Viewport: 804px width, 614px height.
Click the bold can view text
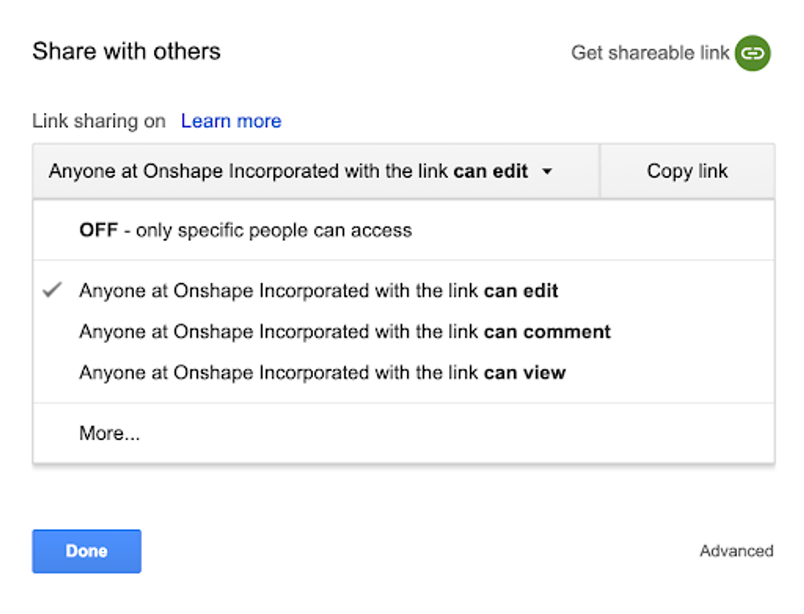(525, 373)
